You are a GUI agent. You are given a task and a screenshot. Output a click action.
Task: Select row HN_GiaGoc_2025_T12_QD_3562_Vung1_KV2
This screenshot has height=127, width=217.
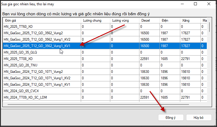[x=37, y=40]
